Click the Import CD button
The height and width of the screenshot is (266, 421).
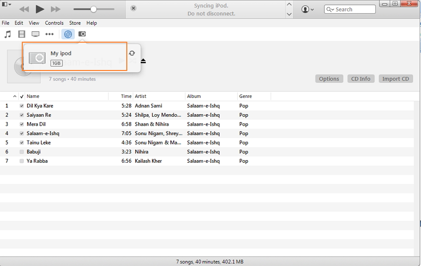395,79
